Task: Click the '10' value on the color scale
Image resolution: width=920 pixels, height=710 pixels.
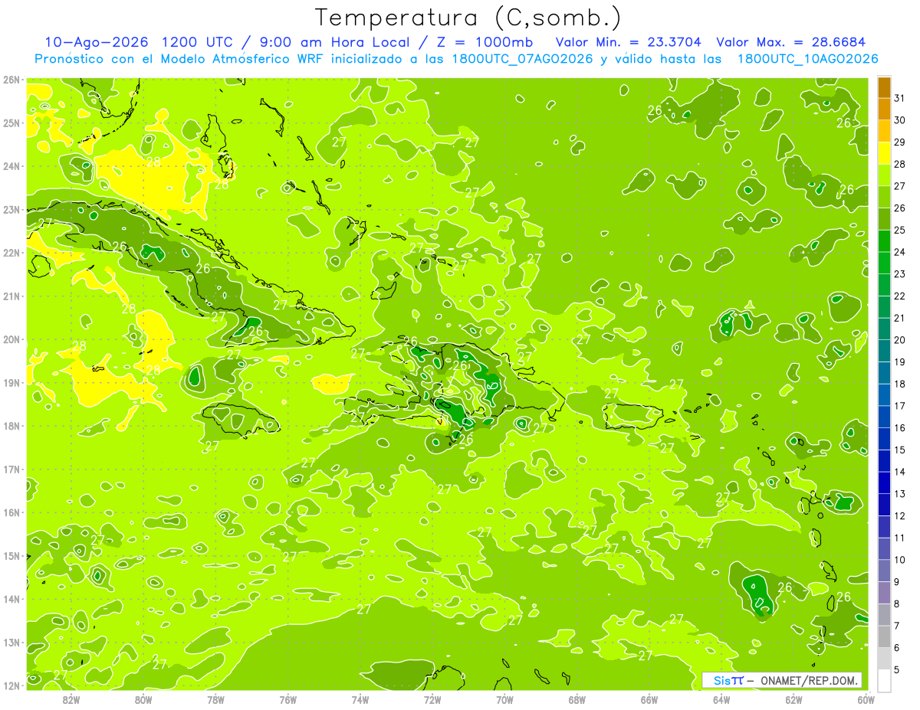Action: tap(900, 560)
